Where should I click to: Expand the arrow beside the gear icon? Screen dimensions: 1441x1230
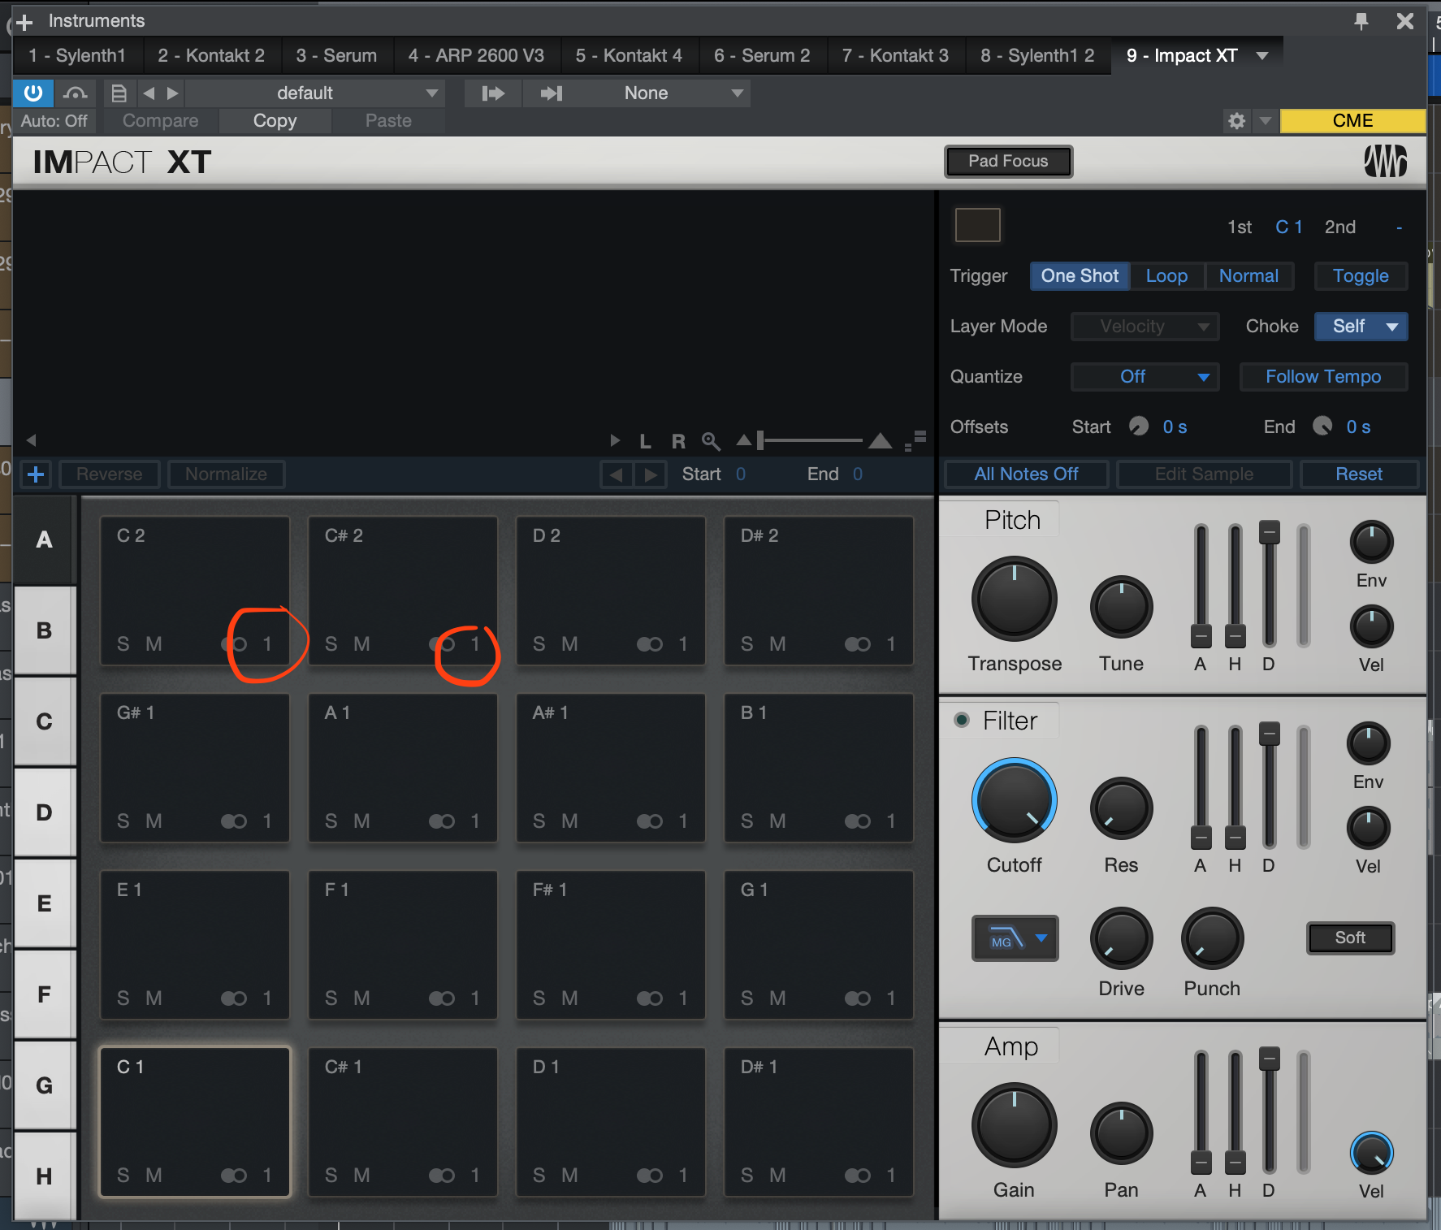click(x=1265, y=121)
